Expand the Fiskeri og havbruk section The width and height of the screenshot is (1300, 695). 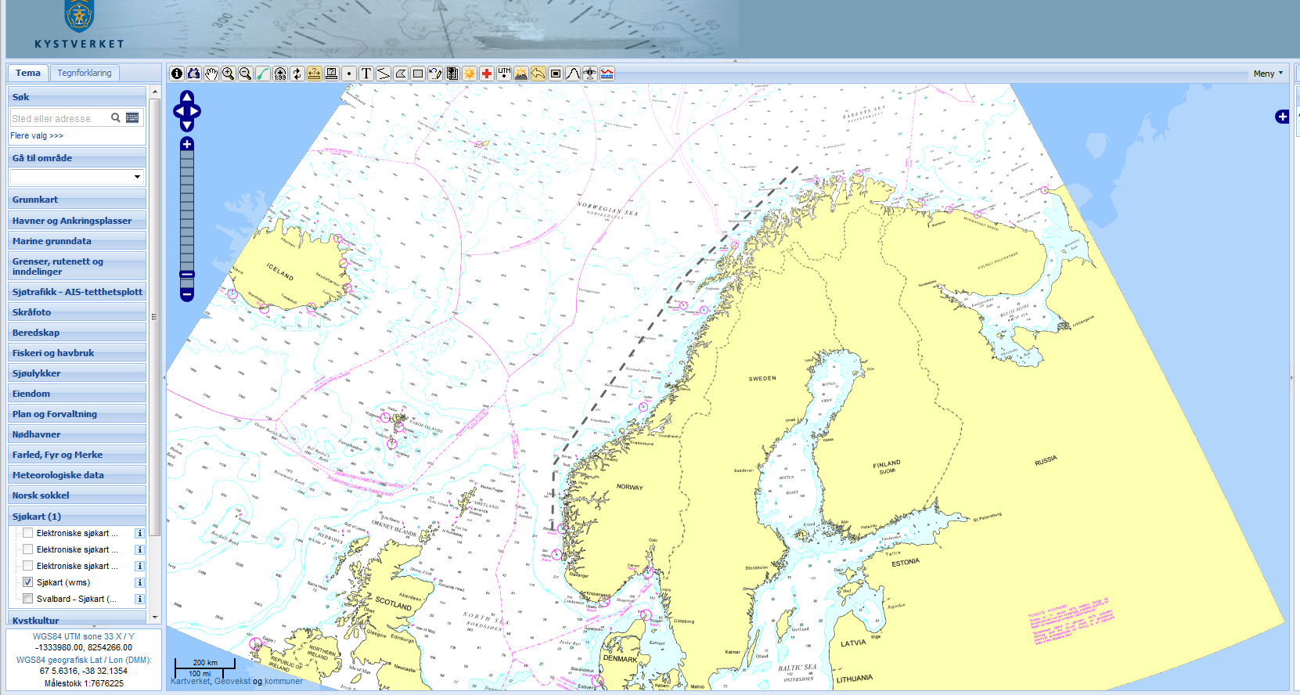click(x=77, y=353)
